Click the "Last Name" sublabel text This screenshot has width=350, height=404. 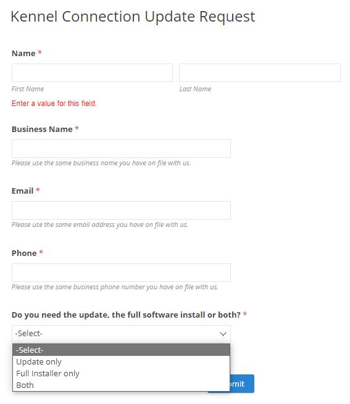pos(195,89)
